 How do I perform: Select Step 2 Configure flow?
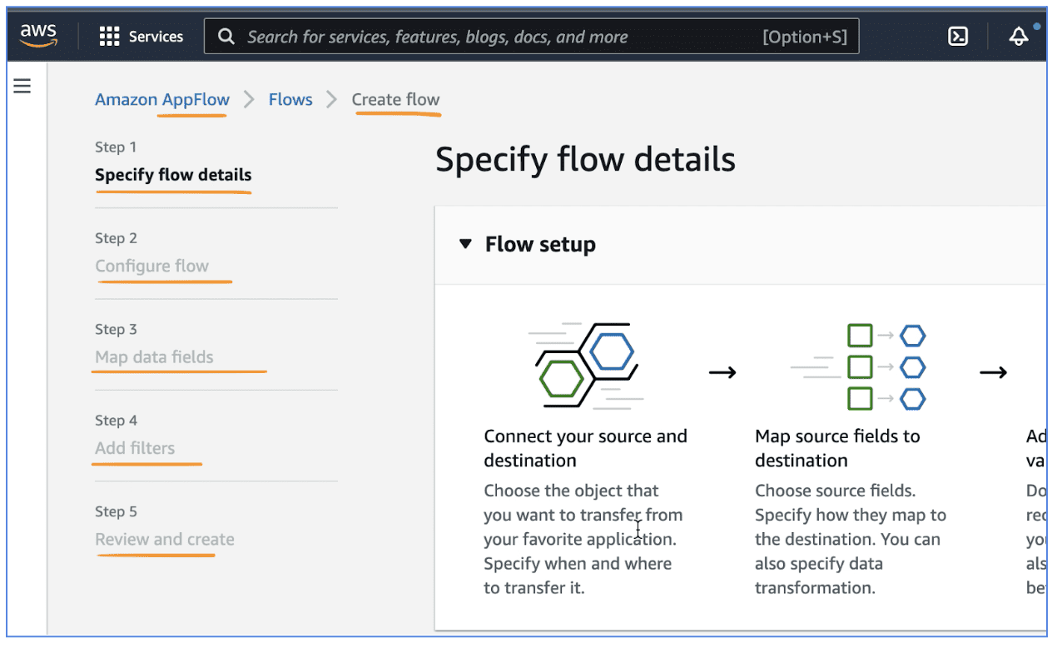(151, 266)
